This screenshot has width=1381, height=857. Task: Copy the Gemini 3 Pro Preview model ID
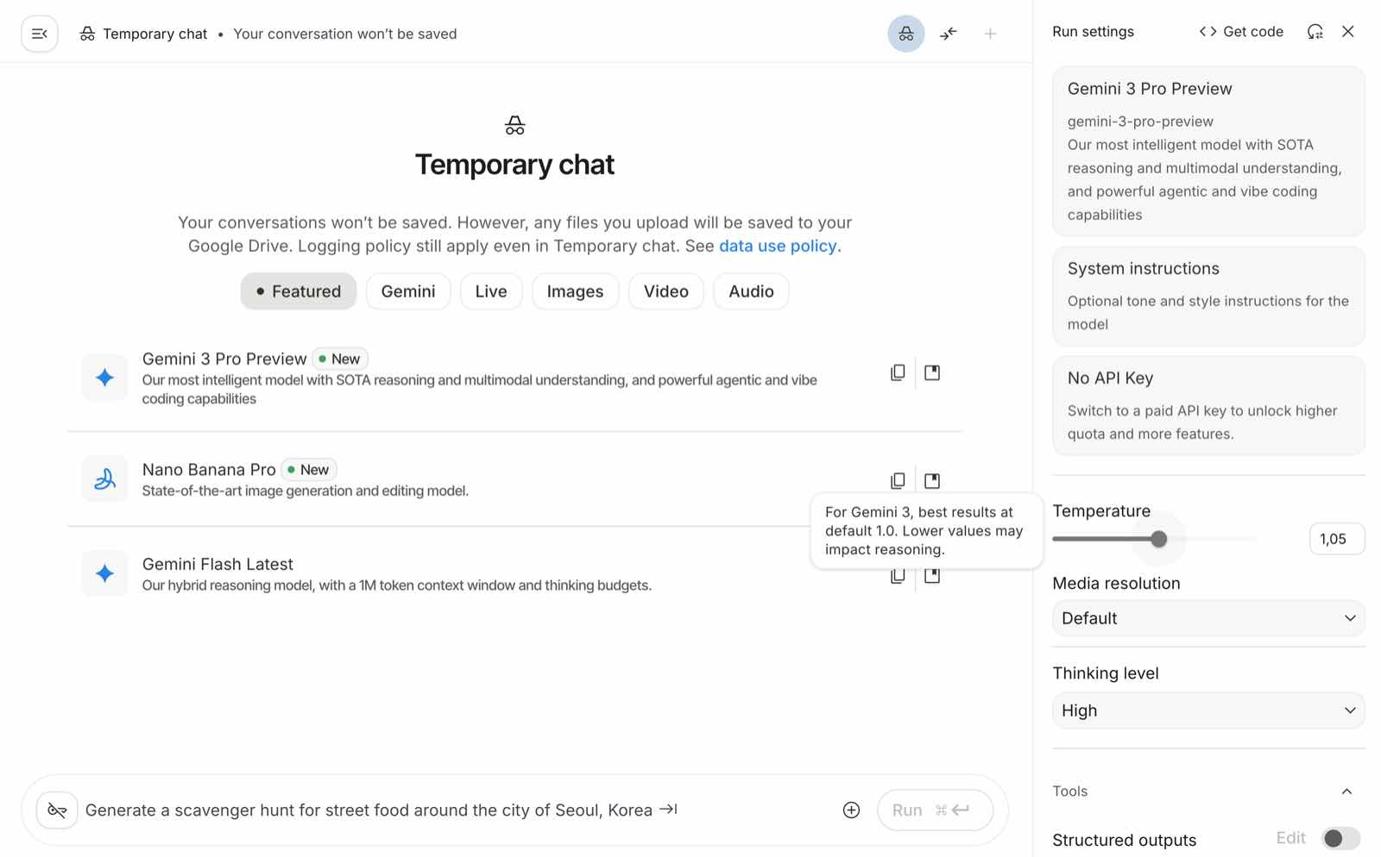tap(898, 372)
